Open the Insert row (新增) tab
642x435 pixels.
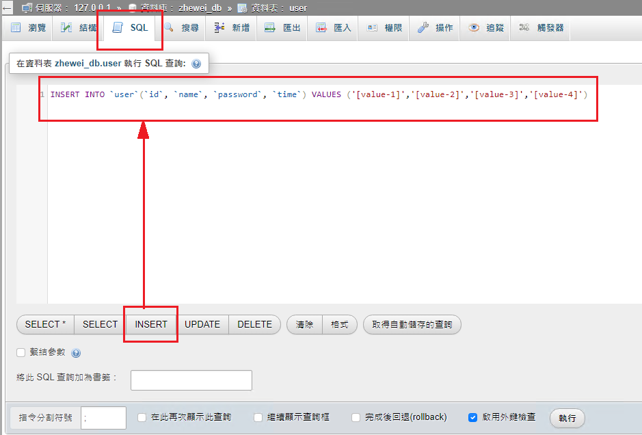[x=232, y=28]
